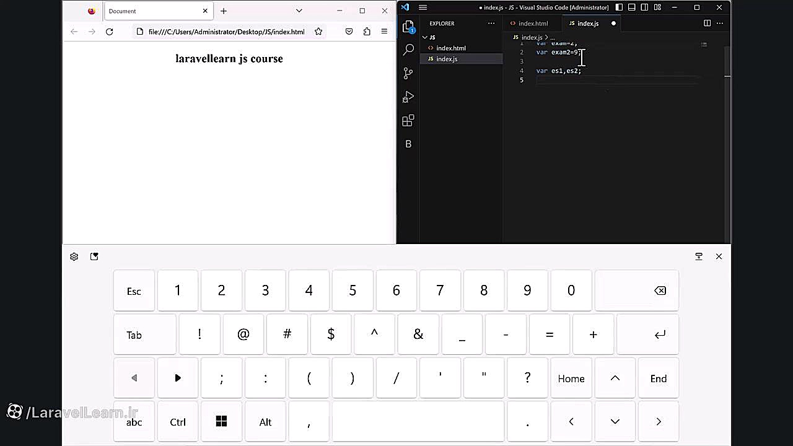The width and height of the screenshot is (793, 446).
Task: Go back in Firefox
Action: point(74,32)
